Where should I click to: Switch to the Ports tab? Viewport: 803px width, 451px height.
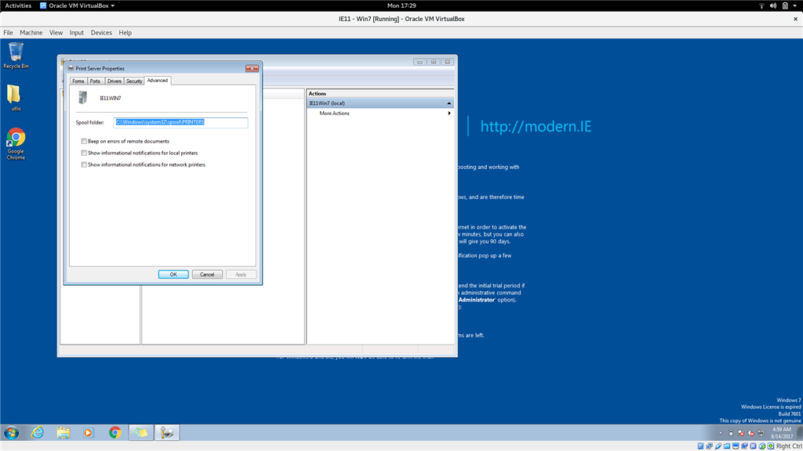pos(95,81)
